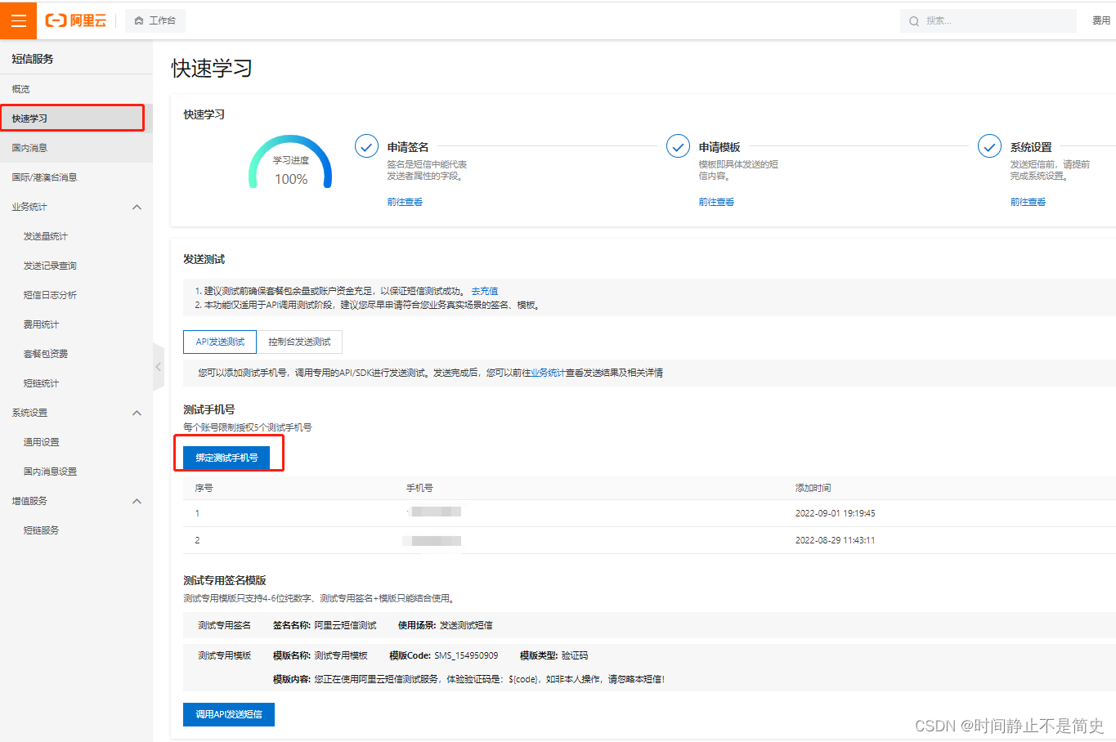Click the 系统设置 step check icon
The height and width of the screenshot is (742, 1116).
click(x=989, y=146)
